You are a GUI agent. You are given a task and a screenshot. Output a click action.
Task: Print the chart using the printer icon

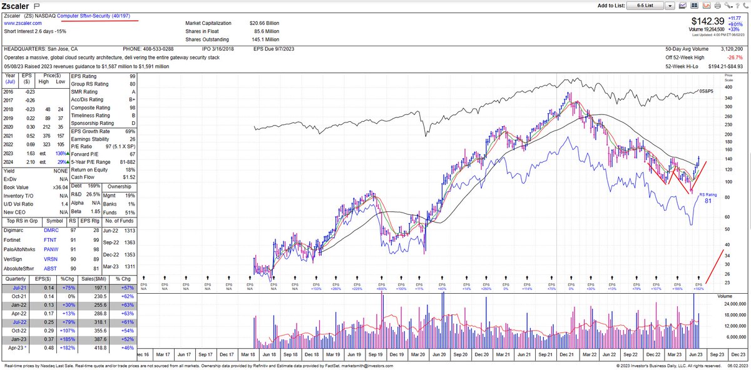(718, 6)
